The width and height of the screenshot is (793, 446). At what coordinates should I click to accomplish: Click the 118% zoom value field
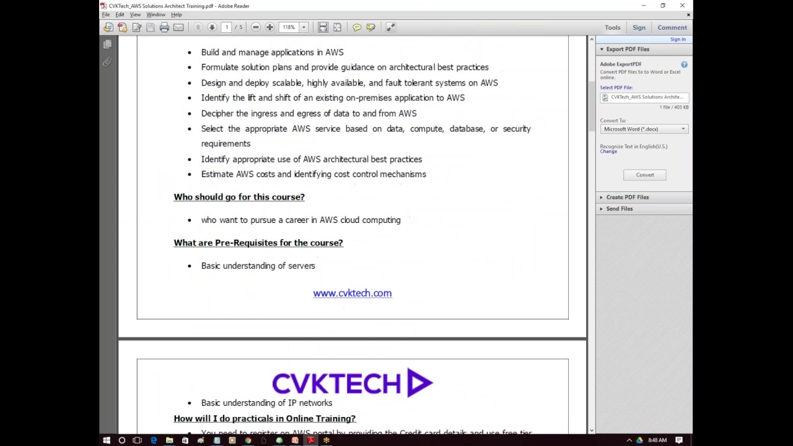coord(289,27)
